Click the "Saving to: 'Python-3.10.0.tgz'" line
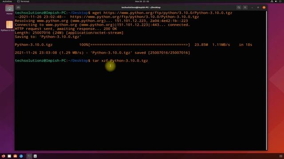The image size is (284, 159). [48, 37]
